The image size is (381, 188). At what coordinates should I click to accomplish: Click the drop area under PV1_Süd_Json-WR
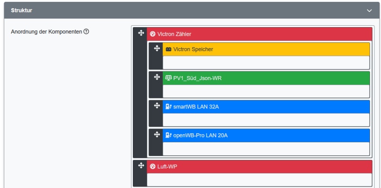(266, 91)
